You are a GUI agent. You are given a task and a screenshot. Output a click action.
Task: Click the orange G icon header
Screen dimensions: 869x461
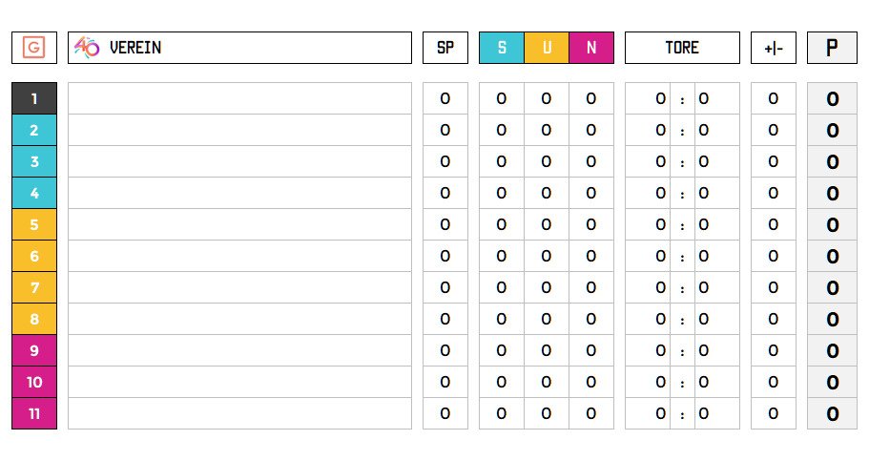[x=34, y=48]
